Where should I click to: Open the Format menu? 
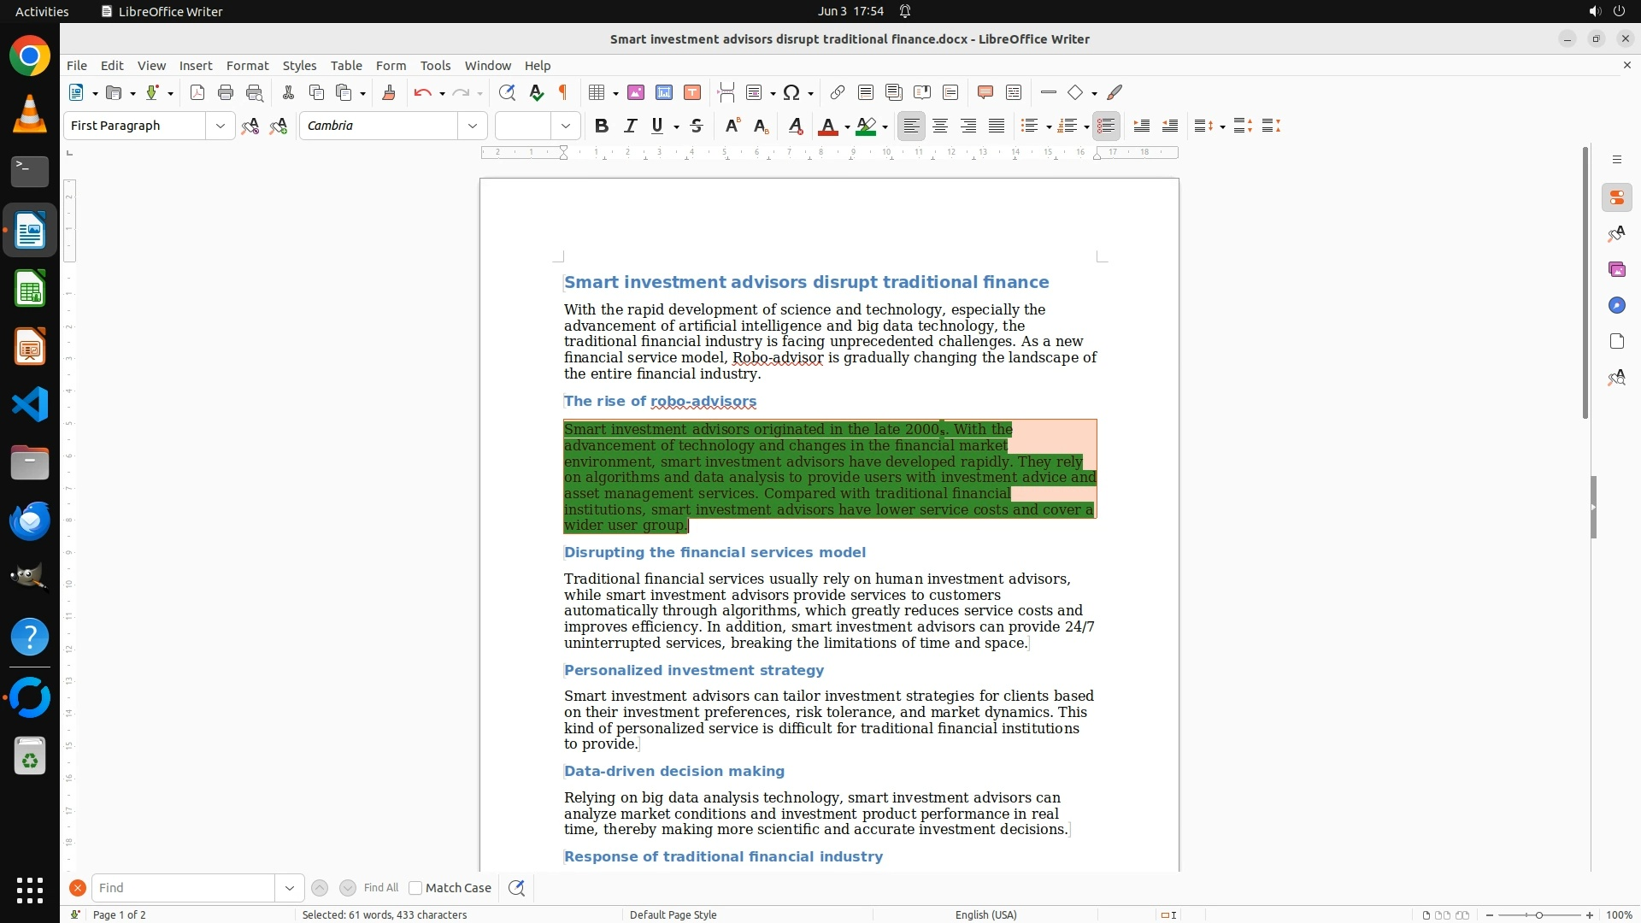coord(247,66)
